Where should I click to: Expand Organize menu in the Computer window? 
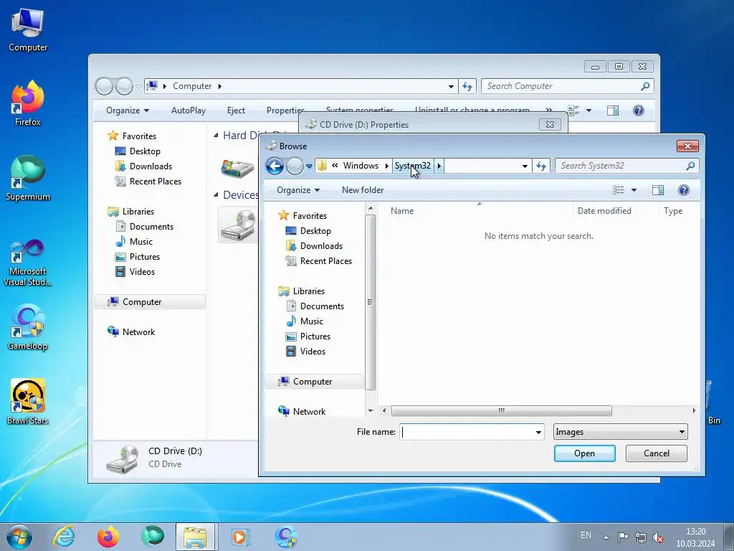[128, 110]
